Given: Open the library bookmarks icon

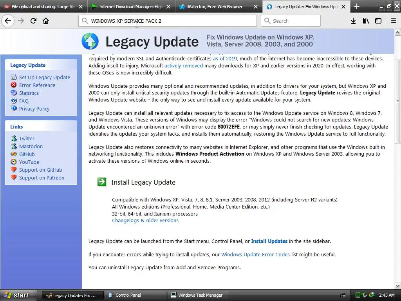Looking at the screenshot, I should pyautogui.click(x=366, y=21).
